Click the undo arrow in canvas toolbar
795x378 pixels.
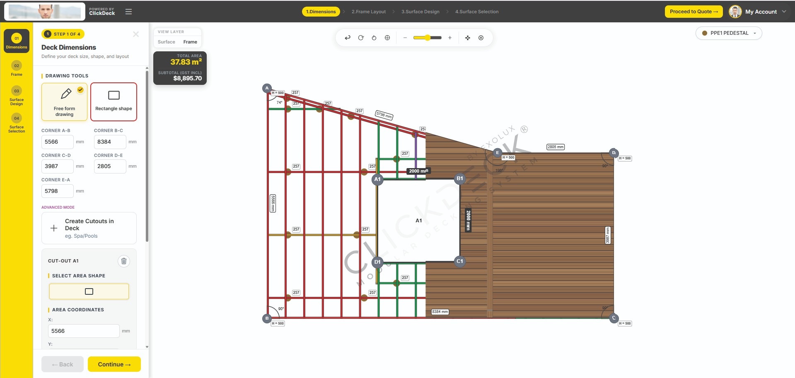[348, 38]
